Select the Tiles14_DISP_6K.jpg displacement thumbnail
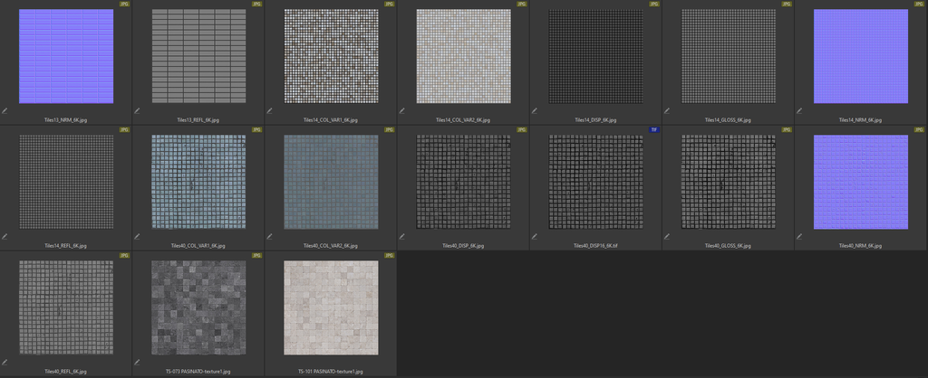Screen dimensions: 928x378 pos(595,56)
